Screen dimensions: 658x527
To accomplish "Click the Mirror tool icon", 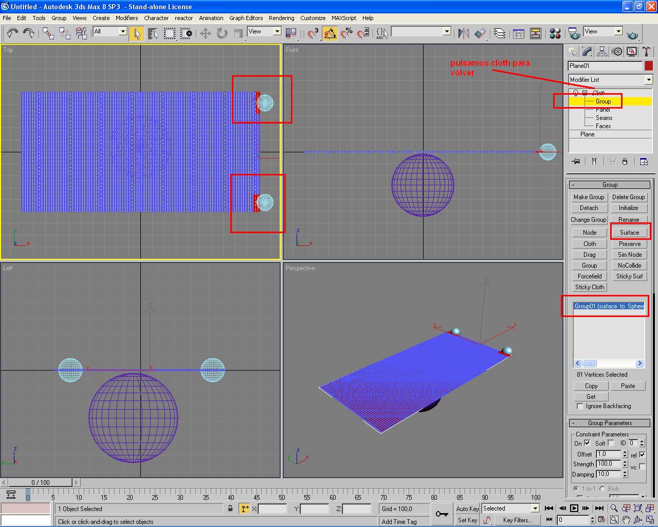I will (464, 33).
